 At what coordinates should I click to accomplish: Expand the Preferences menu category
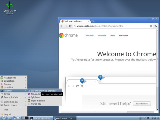click(x=13, y=105)
